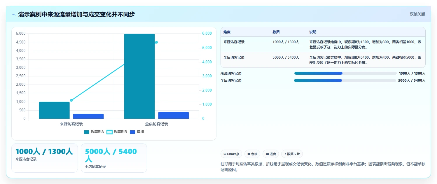Click the tall 观察期A bar for 全店访客记录
This screenshot has width=437, height=184.
pos(139,76)
